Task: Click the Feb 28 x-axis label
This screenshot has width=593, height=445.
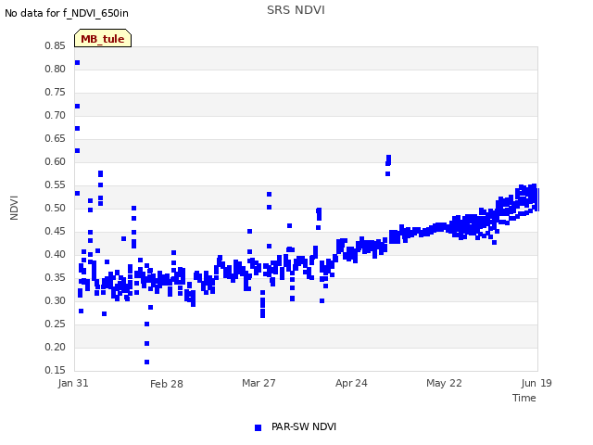Action: [167, 384]
